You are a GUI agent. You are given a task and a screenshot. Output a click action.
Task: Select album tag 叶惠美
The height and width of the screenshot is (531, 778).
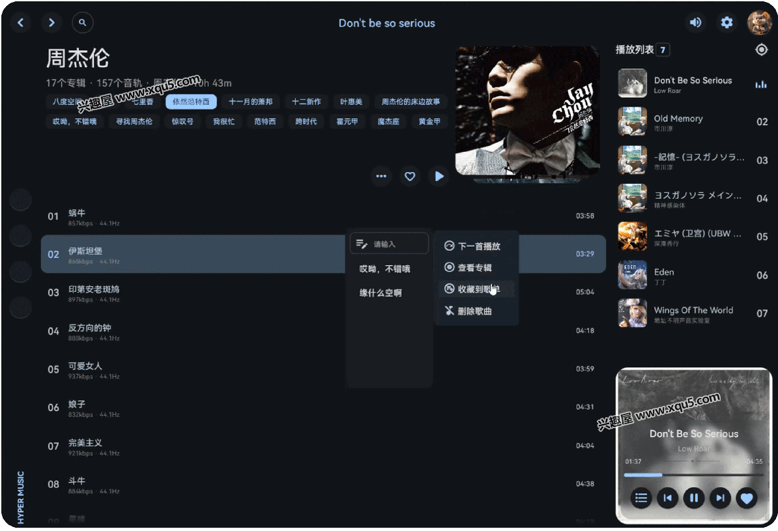[351, 102]
